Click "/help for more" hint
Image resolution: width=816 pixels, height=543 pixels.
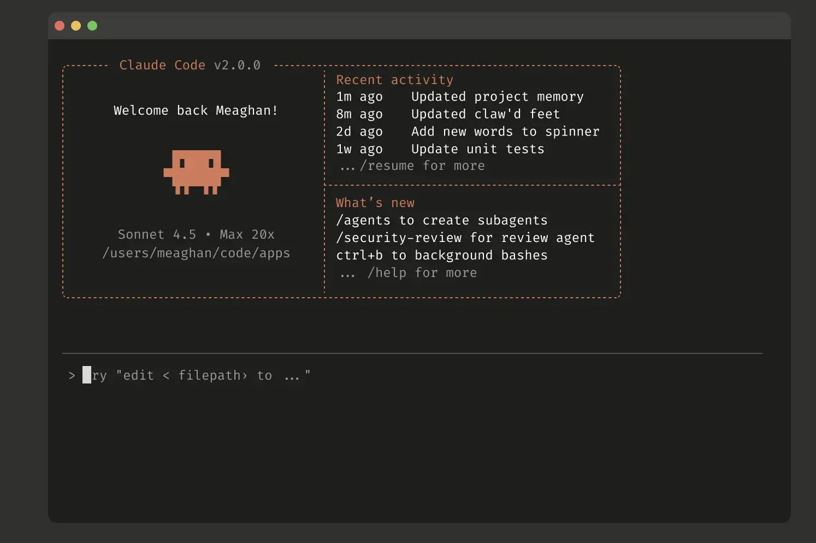pos(421,273)
